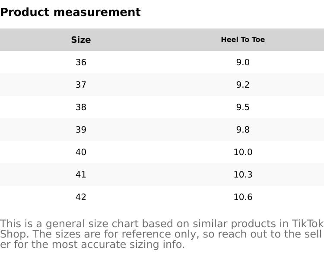Select the size 39 cell
Screen dimensions: 324x260
coord(81,130)
